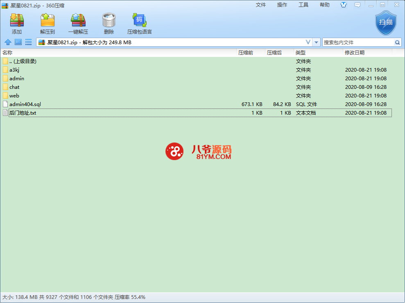Screen dimensions: 405x303
Task: Click the search magnifier icon
Action: click(x=397, y=42)
